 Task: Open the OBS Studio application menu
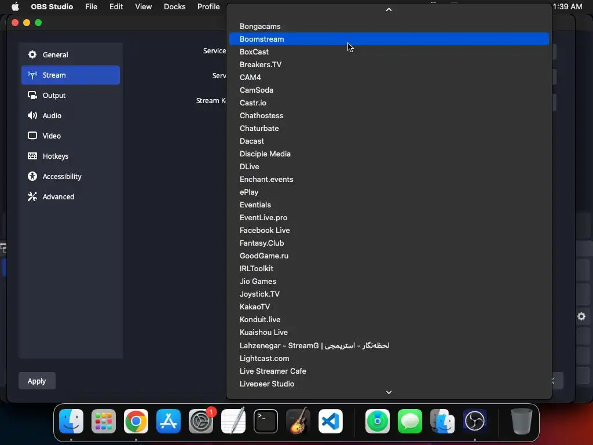pyautogui.click(x=52, y=6)
